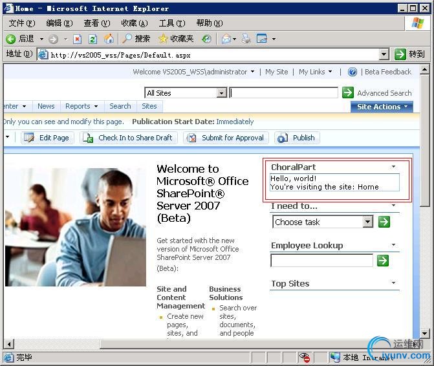
Task: Click the horizontal scrollbar left arrow
Action: pos(10,344)
